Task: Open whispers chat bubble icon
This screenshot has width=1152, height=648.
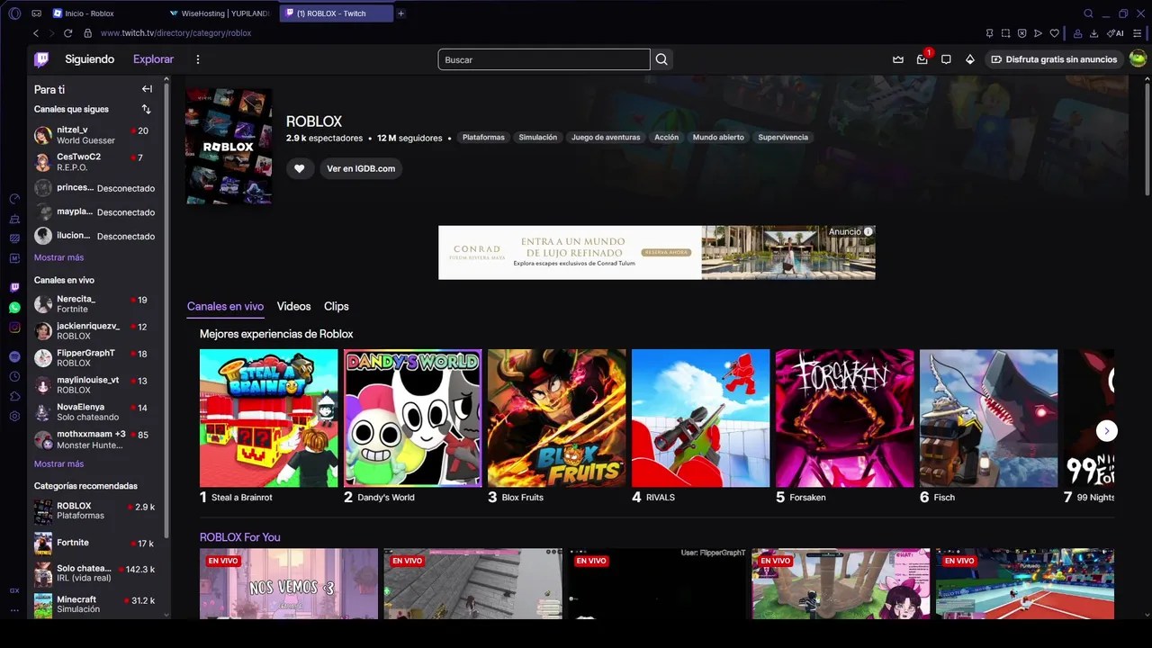Action: click(946, 59)
